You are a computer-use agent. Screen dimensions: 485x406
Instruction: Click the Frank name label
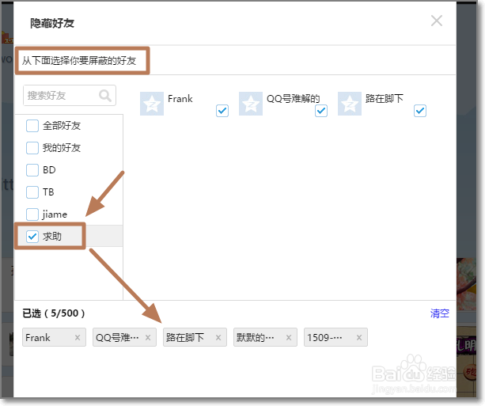click(180, 99)
